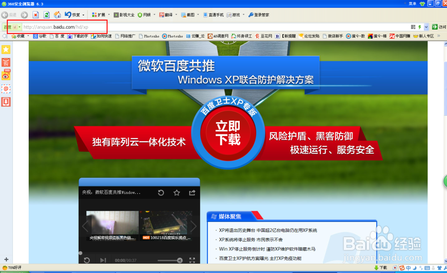Open the 豆花网 bookmark

(263, 36)
